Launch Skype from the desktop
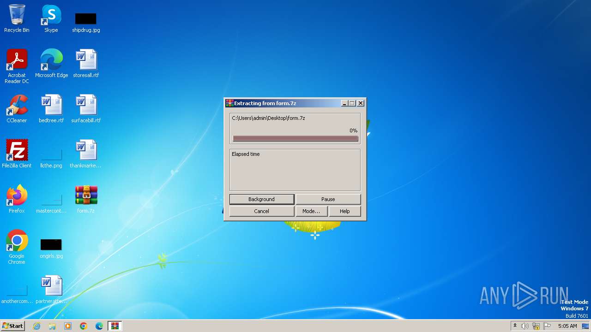 (51, 18)
